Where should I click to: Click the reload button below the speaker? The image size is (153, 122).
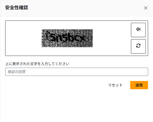[x=138, y=46]
